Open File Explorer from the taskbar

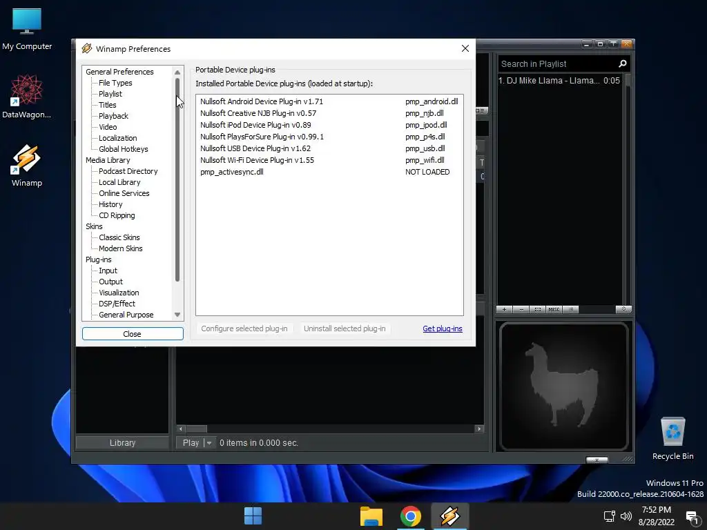(371, 516)
